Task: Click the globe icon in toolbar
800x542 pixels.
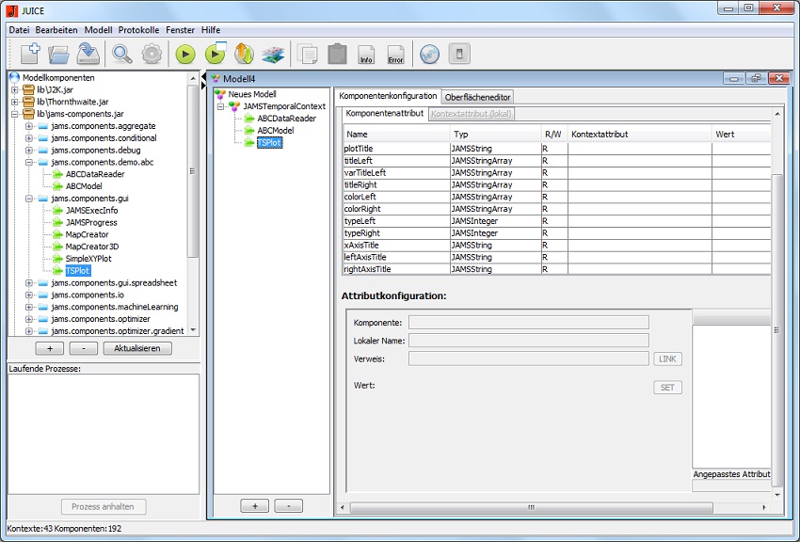Action: point(429,54)
